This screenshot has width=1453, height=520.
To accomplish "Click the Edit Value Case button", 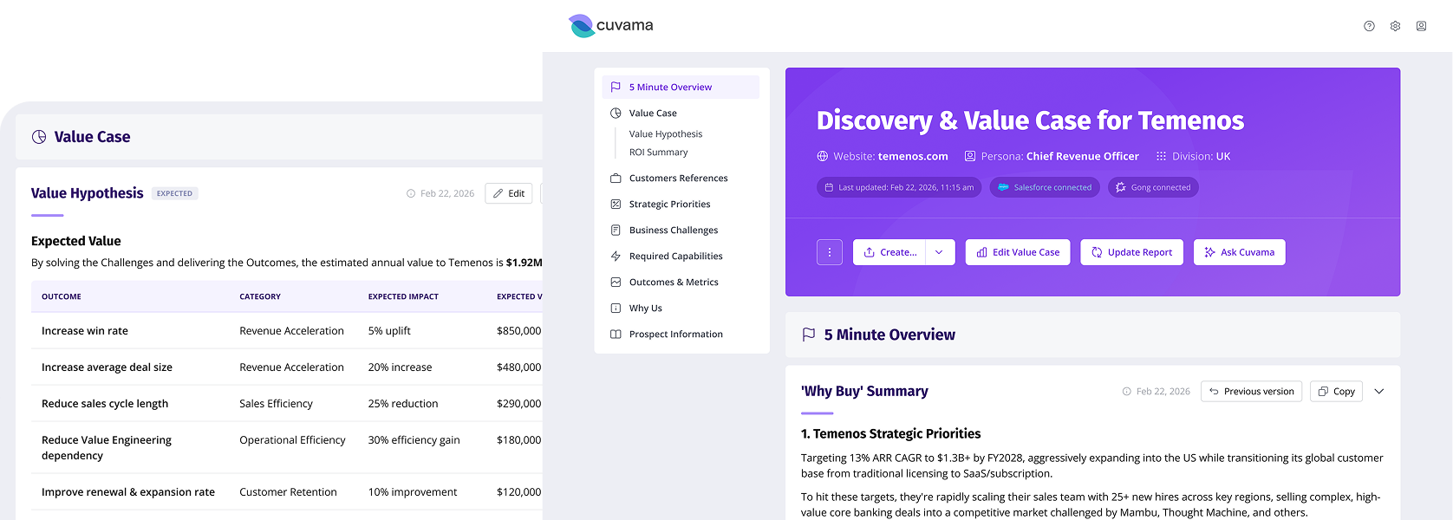I will coord(1018,252).
